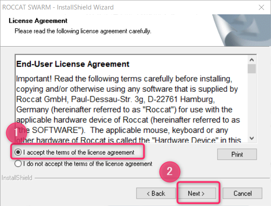The image size is (271, 206).
Task: Close the InstallShield Wizard window
Action: pyautogui.click(x=261, y=7)
